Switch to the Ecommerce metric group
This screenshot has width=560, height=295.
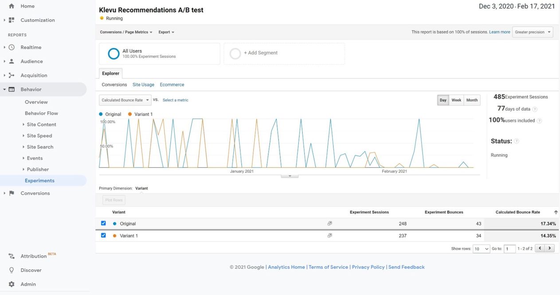tap(172, 84)
